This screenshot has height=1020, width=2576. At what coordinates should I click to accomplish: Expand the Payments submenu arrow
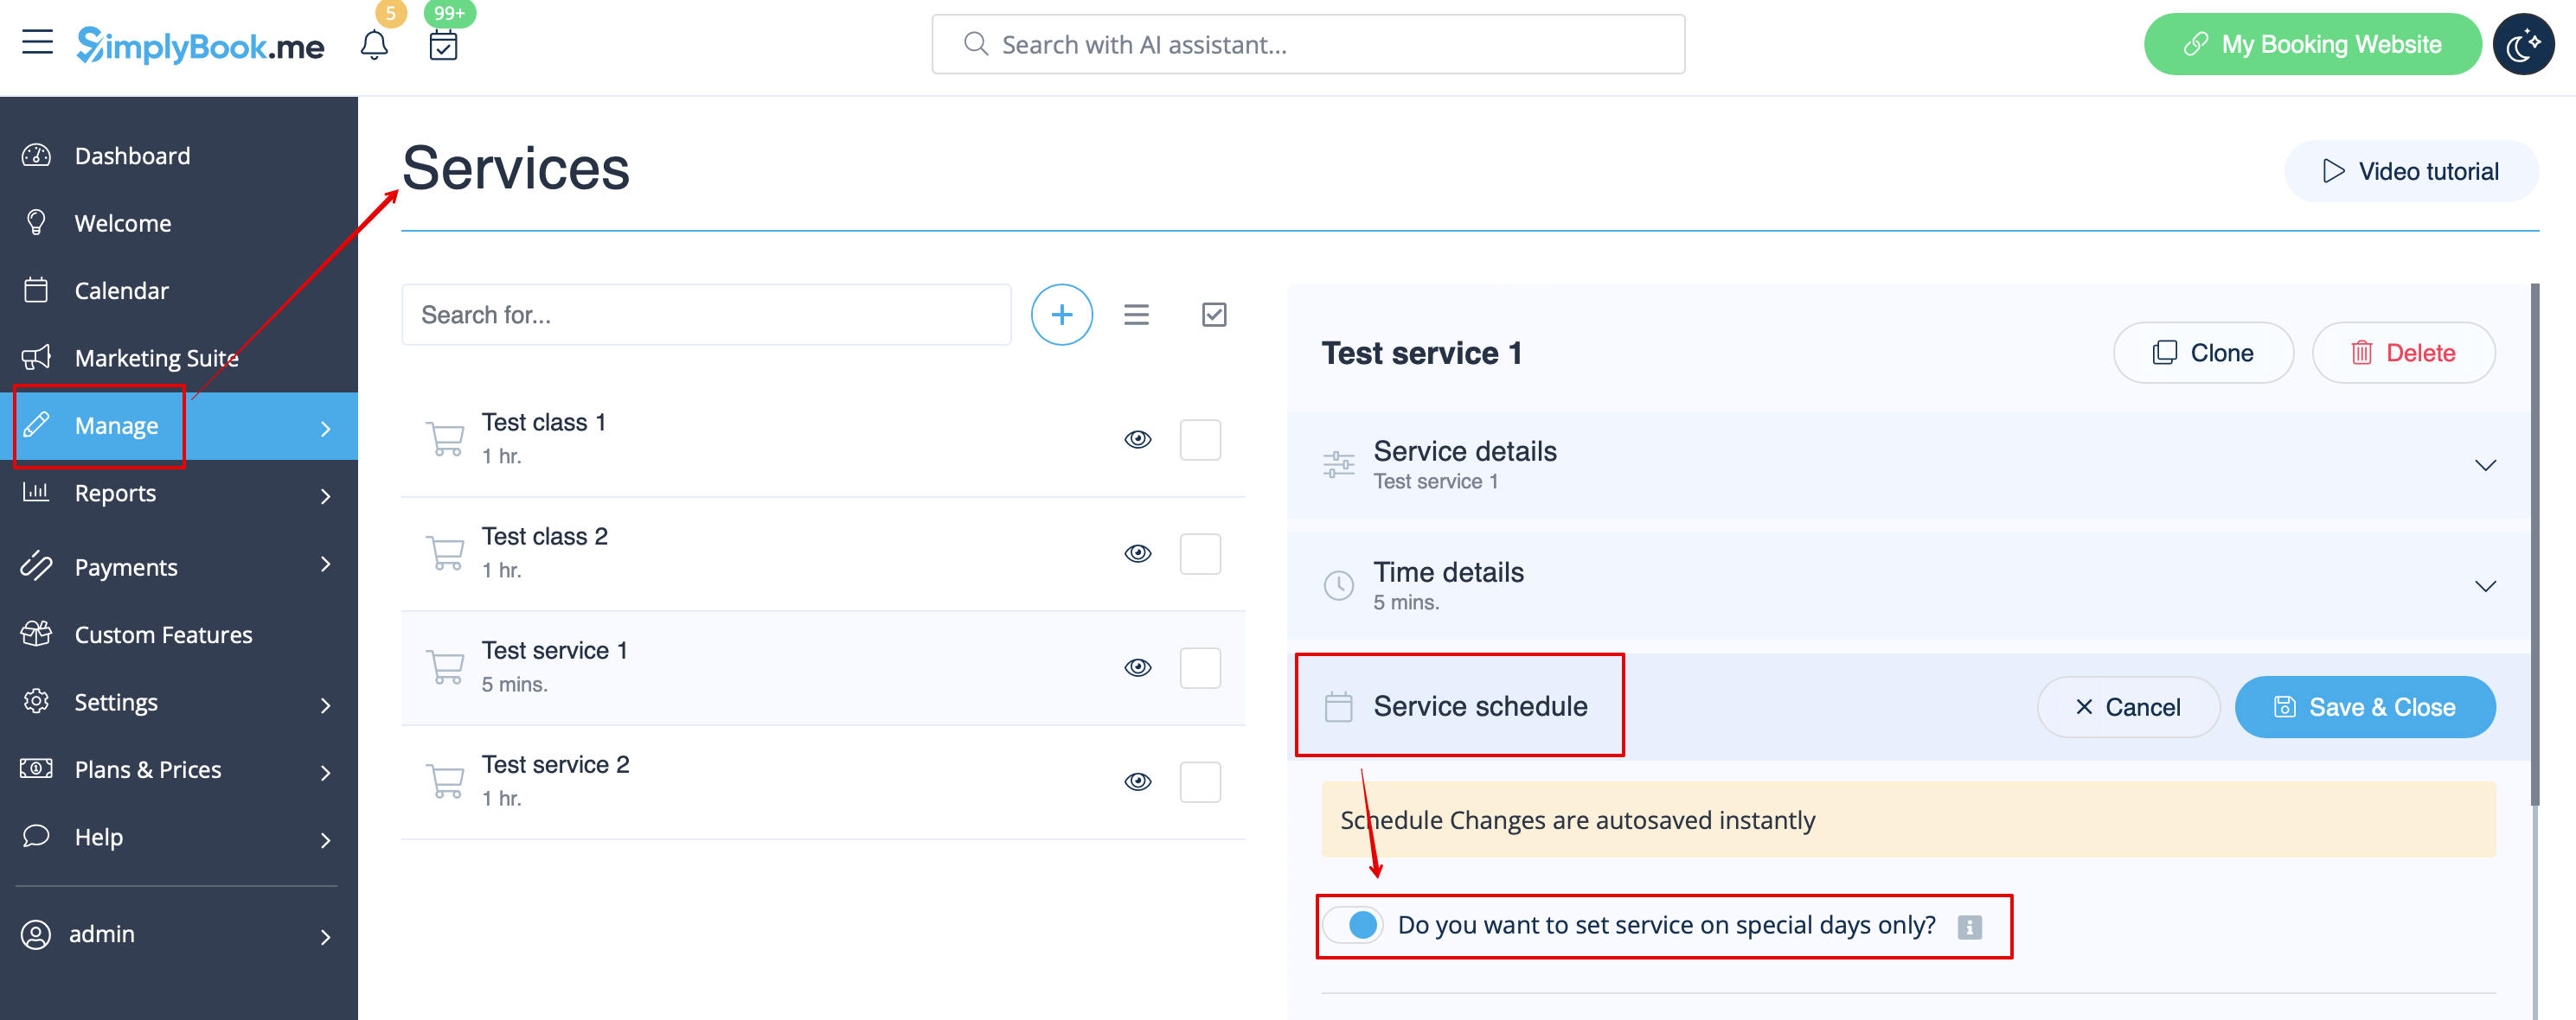point(326,564)
